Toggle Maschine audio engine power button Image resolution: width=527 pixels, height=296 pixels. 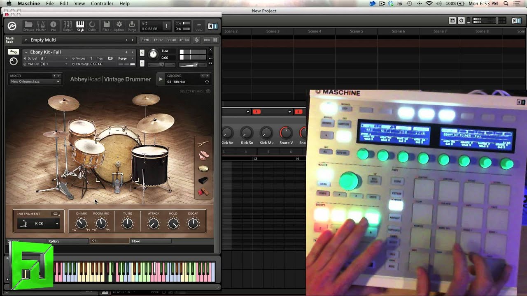(x=461, y=21)
